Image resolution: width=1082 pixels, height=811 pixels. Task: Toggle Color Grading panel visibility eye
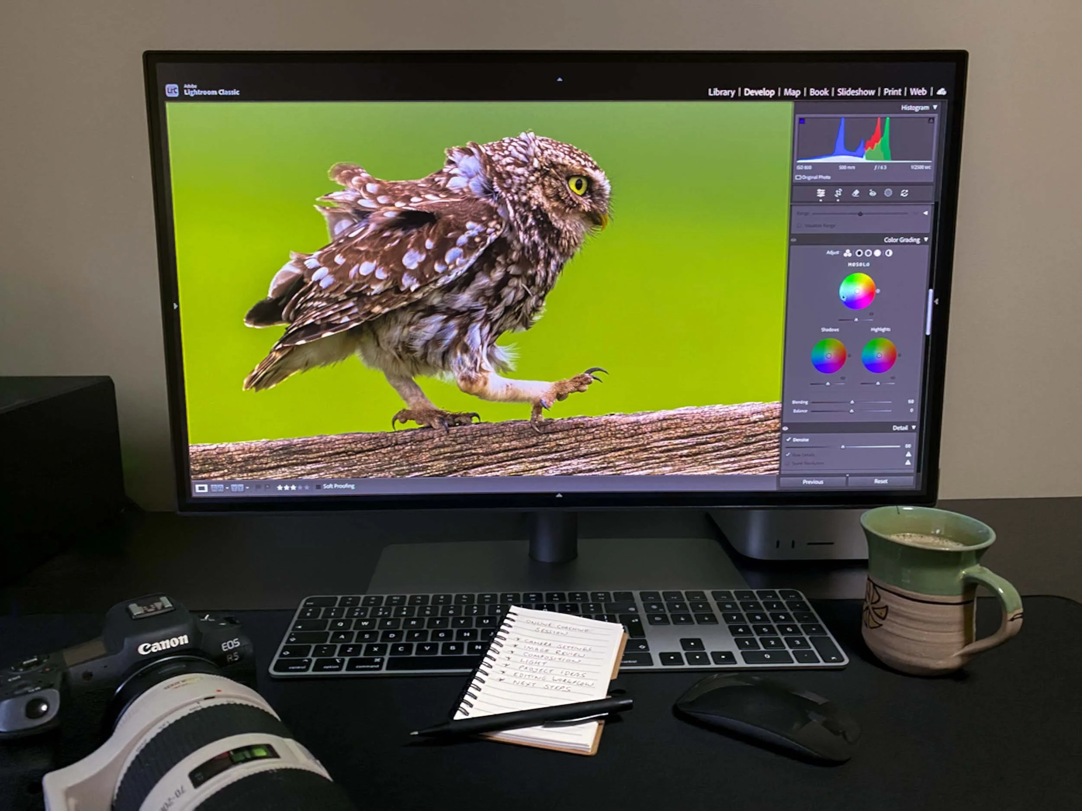pos(794,240)
